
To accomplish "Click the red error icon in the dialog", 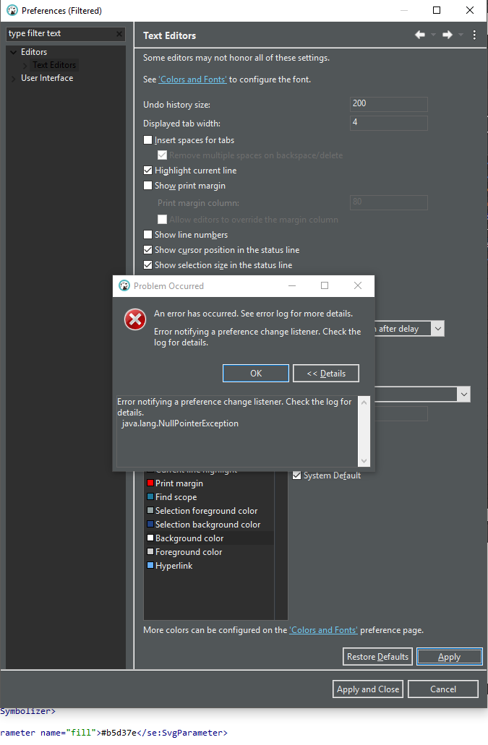I will coord(135,320).
